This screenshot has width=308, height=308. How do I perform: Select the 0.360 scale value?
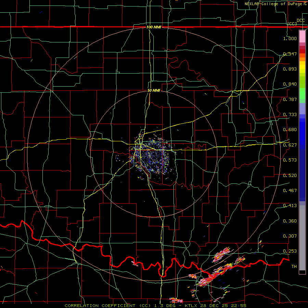tap(290, 221)
